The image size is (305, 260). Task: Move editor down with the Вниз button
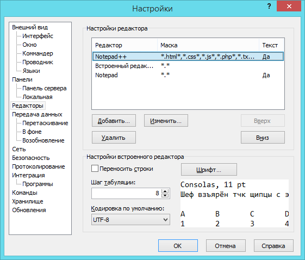click(x=263, y=138)
